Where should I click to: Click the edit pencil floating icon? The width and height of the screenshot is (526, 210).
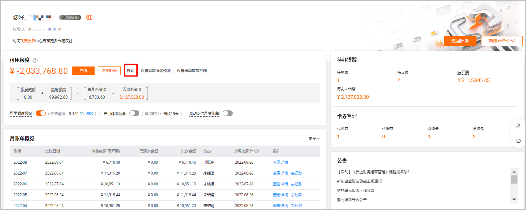518,126
